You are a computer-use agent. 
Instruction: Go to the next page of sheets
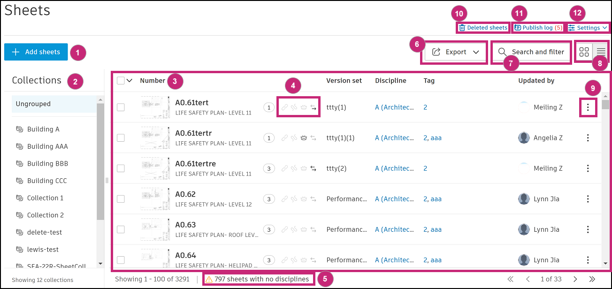pos(575,279)
